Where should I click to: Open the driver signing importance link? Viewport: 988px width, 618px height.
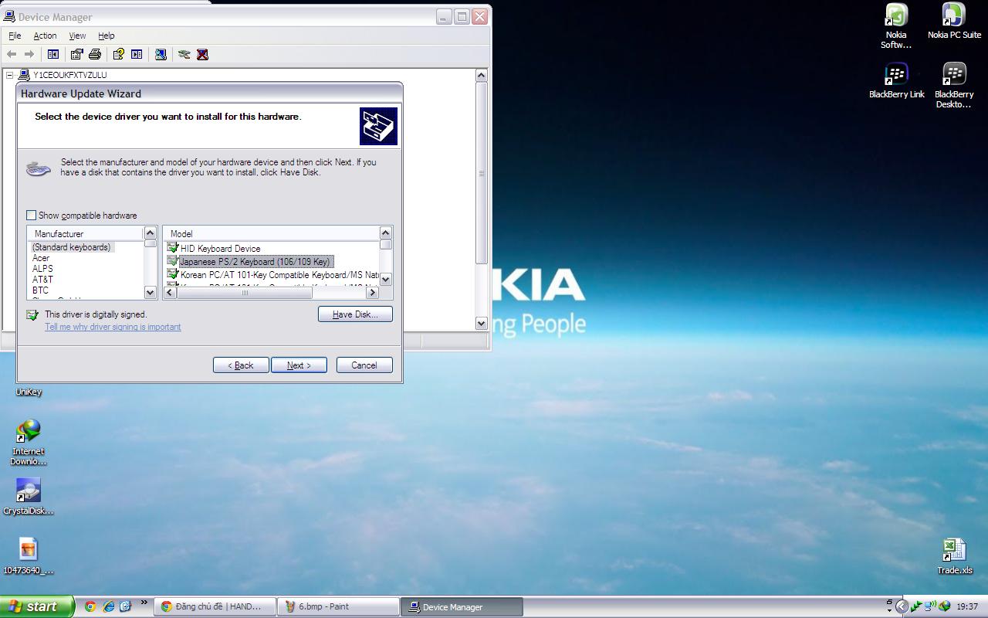pyautogui.click(x=113, y=327)
